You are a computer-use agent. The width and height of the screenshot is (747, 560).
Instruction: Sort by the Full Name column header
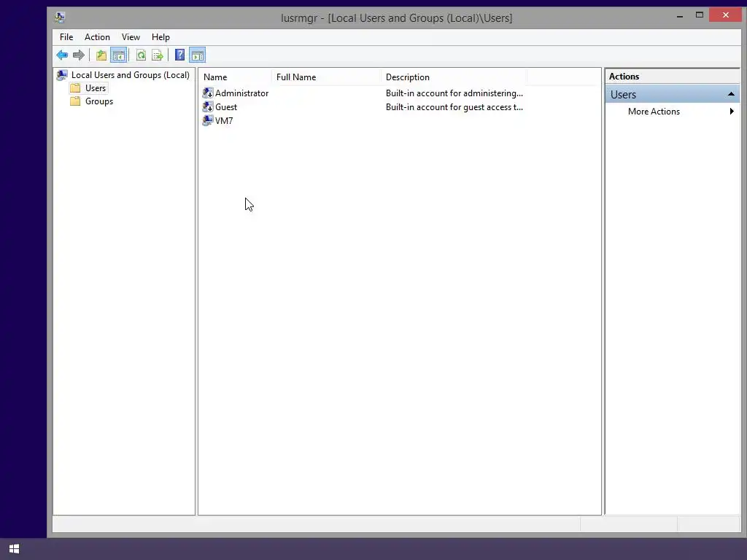[x=326, y=77]
